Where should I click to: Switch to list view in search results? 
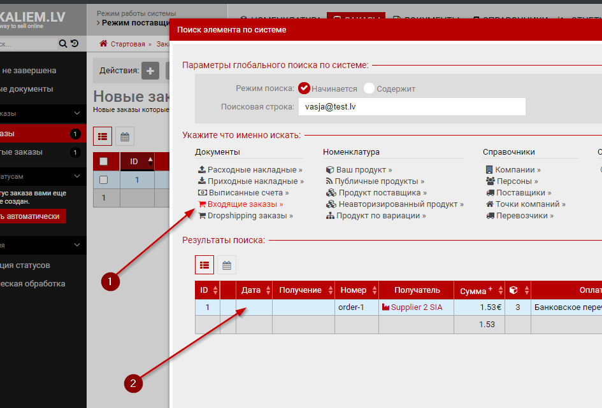pos(204,265)
